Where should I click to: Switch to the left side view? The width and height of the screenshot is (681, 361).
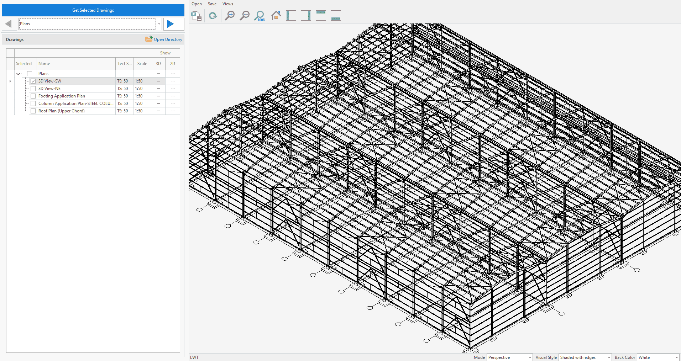pos(291,16)
